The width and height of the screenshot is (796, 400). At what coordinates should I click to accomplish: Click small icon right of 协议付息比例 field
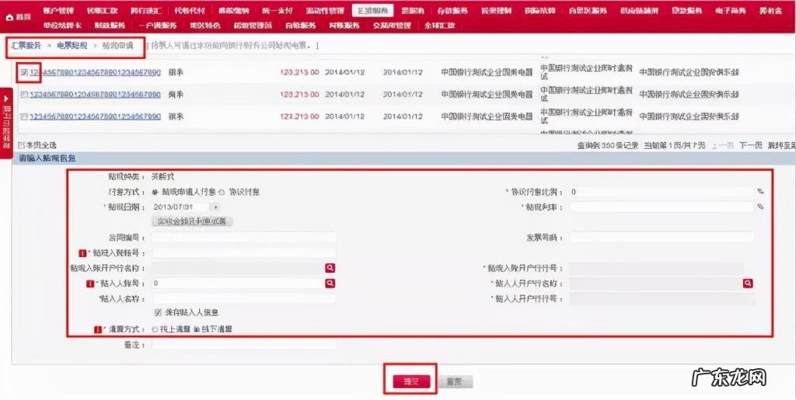coord(760,192)
